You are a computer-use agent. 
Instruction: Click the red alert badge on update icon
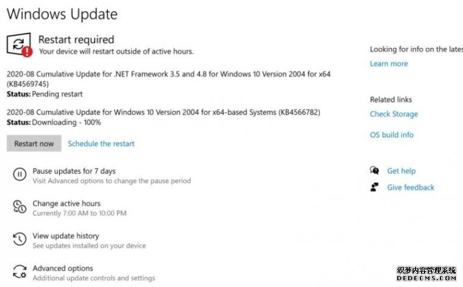coord(27,52)
